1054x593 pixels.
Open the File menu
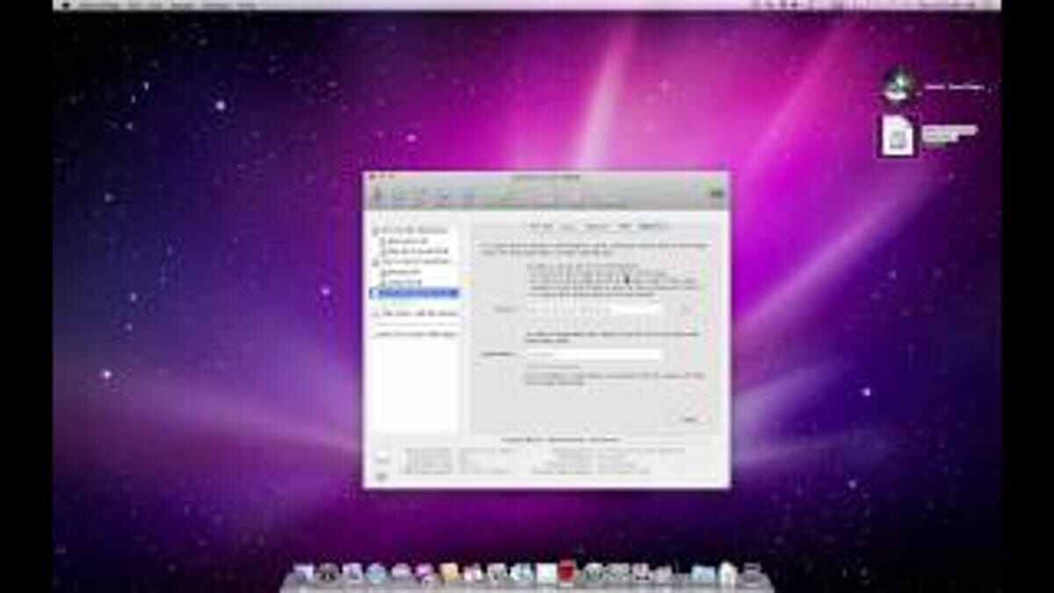coord(123,6)
